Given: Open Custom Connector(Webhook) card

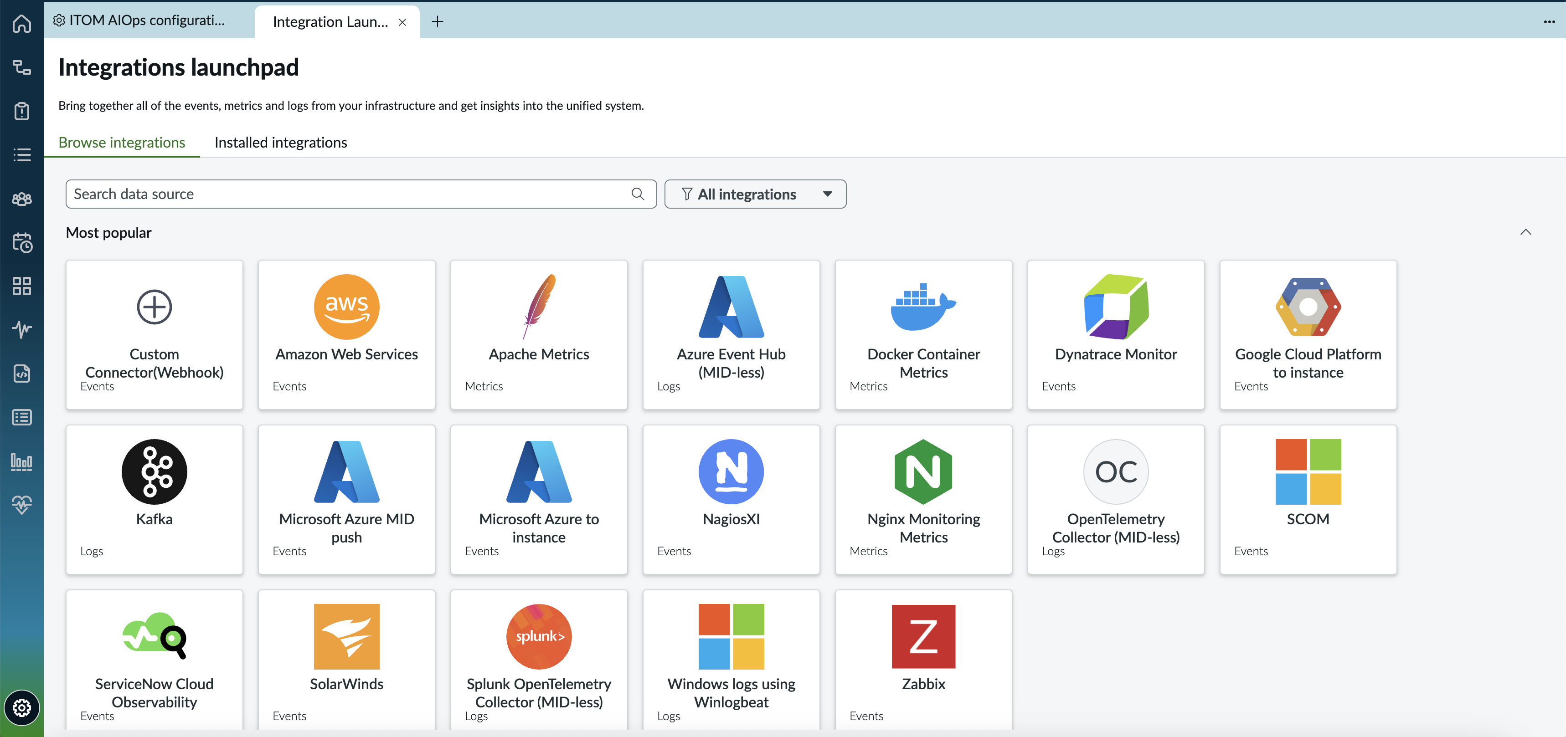Looking at the screenshot, I should click(155, 335).
